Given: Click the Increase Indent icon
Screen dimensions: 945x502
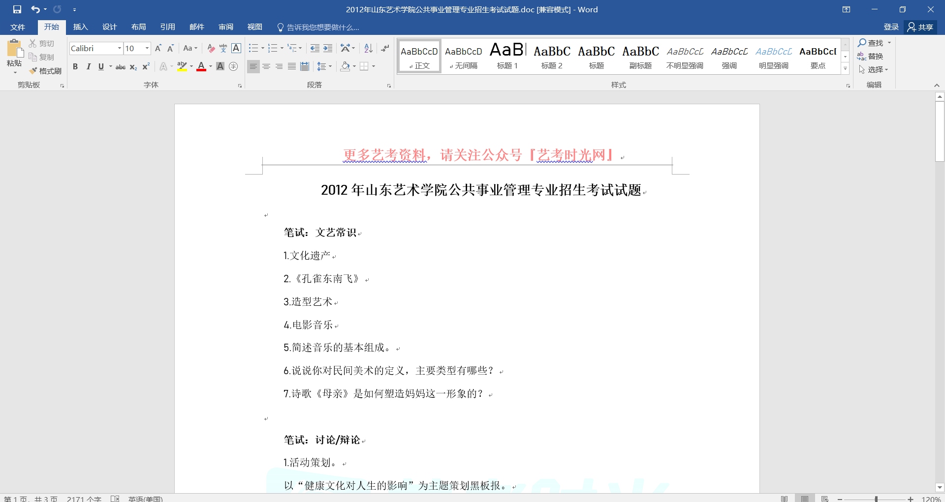Looking at the screenshot, I should pos(328,48).
